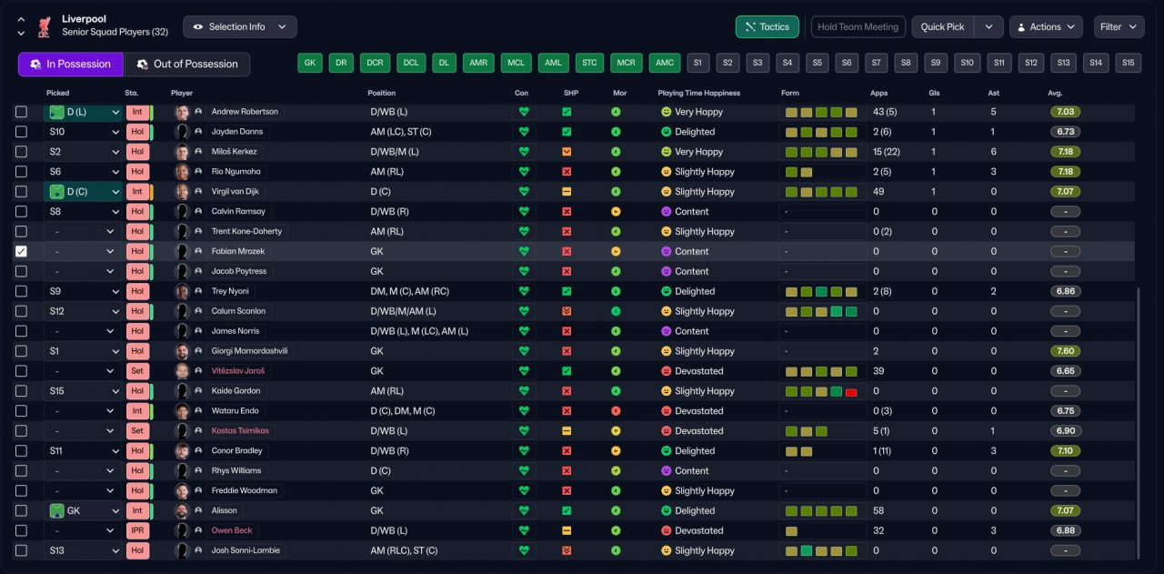Open the picked dropdown showing D (L) for Robertson
The width and height of the screenshot is (1164, 574).
(x=83, y=112)
